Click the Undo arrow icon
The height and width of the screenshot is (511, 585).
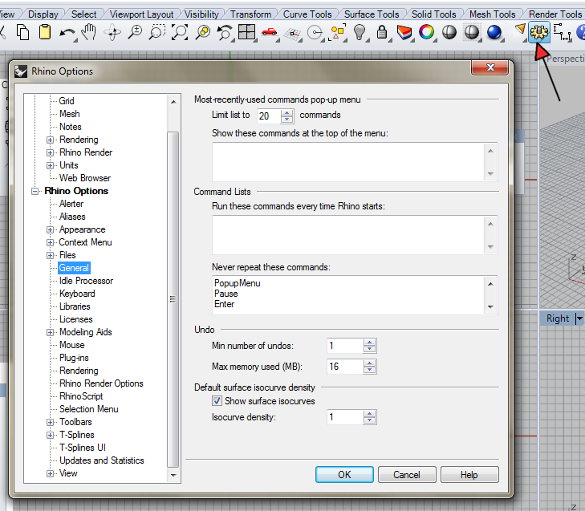(x=67, y=33)
